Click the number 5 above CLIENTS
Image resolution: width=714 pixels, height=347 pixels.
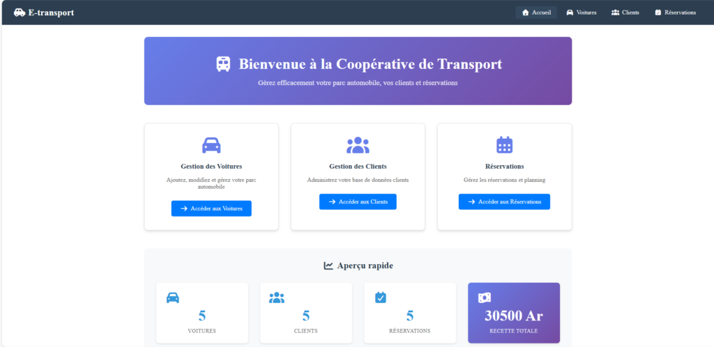(x=306, y=316)
